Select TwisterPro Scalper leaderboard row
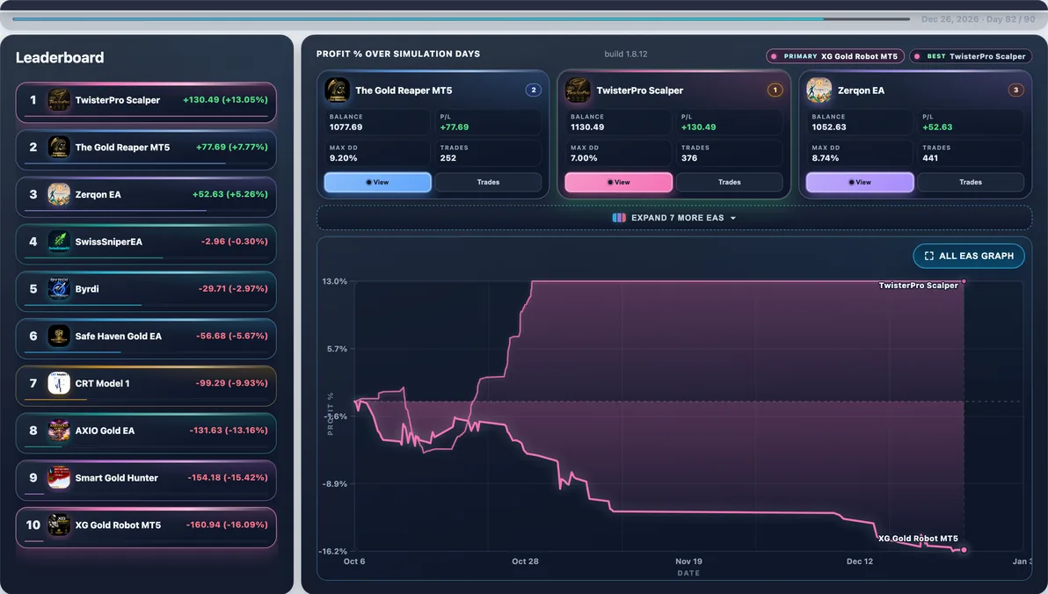Screen dimensions: 1048x594 pos(146,102)
